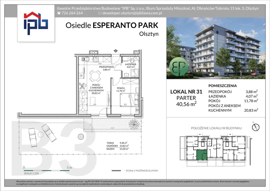Click the north compass symbol

tap(256, 127)
